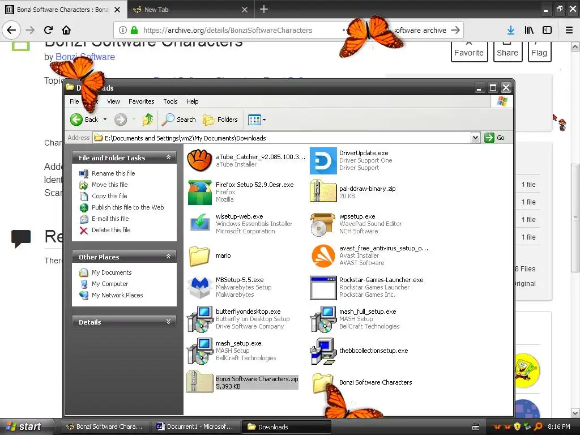This screenshot has width=580, height=435.
Task: Click the aTube Catcher installer icon
Action: tap(199, 160)
